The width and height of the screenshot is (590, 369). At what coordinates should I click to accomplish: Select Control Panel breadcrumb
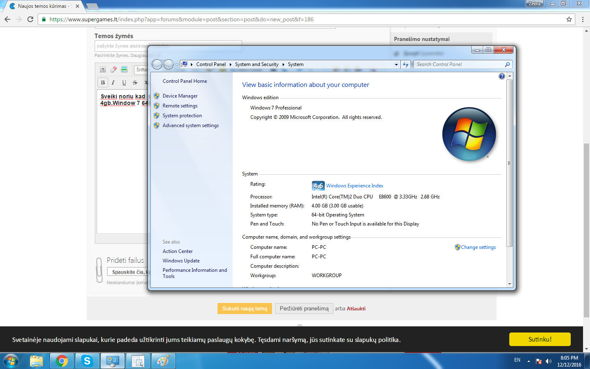pos(211,64)
